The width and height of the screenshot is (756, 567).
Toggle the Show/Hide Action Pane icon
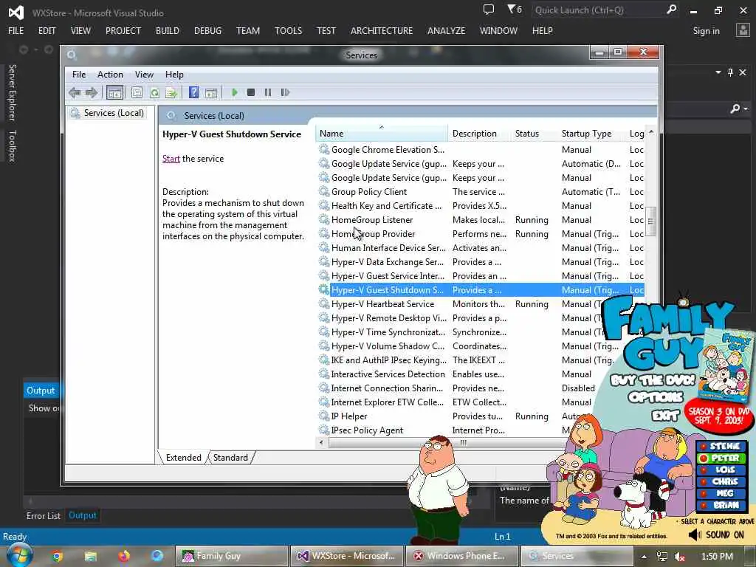click(211, 92)
